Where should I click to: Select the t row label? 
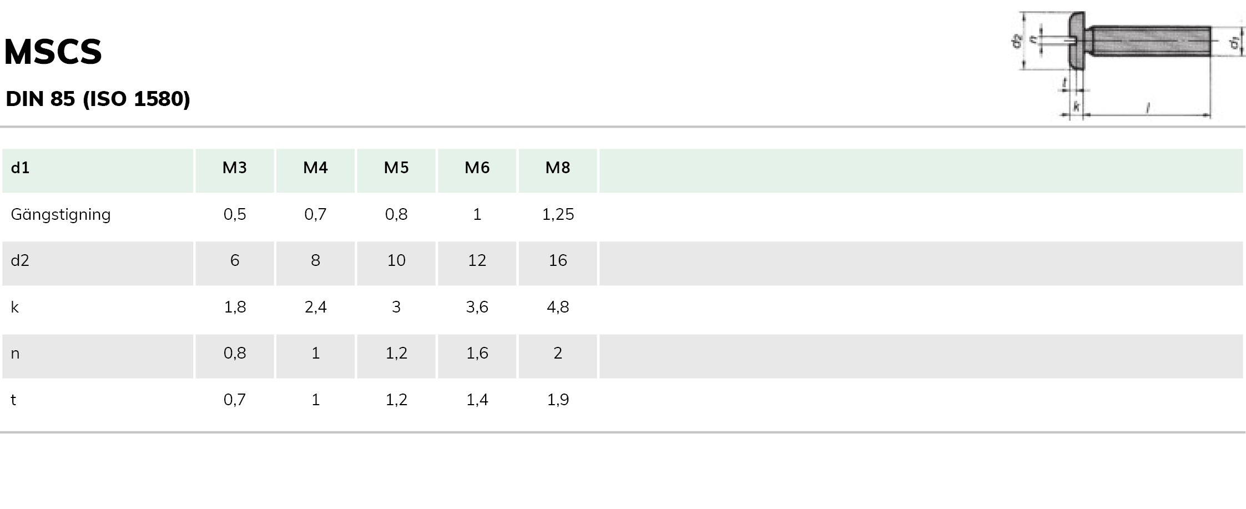point(13,400)
